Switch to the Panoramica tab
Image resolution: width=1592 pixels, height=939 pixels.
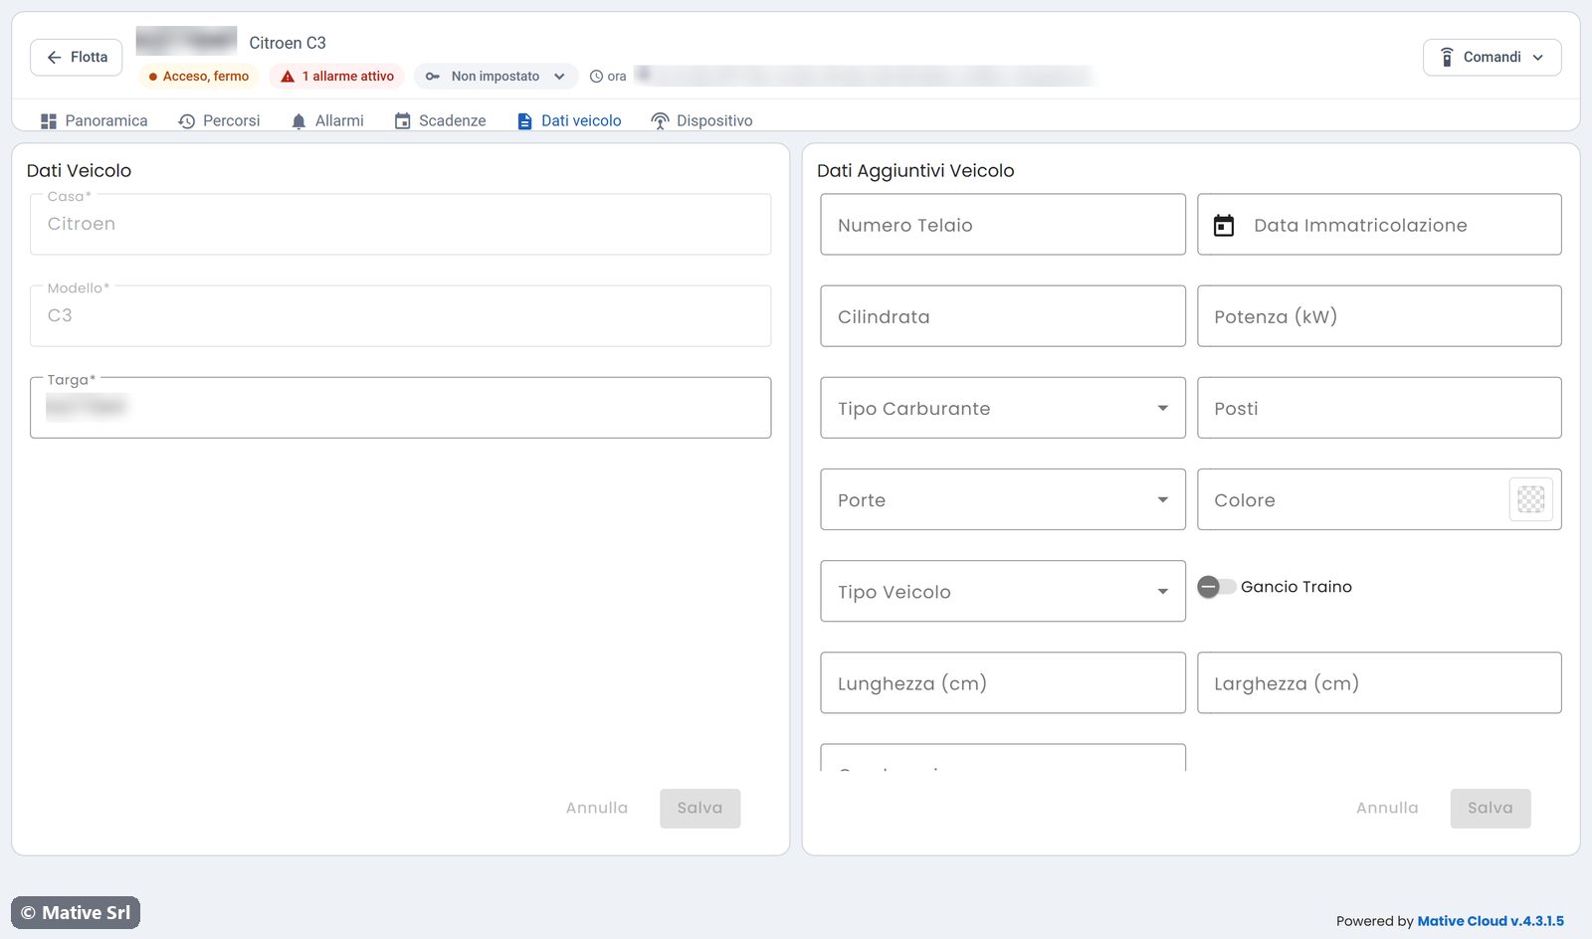point(94,120)
